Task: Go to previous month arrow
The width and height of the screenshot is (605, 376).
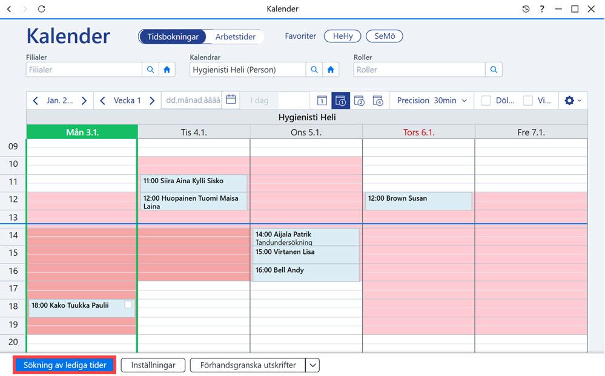Action: pos(36,100)
